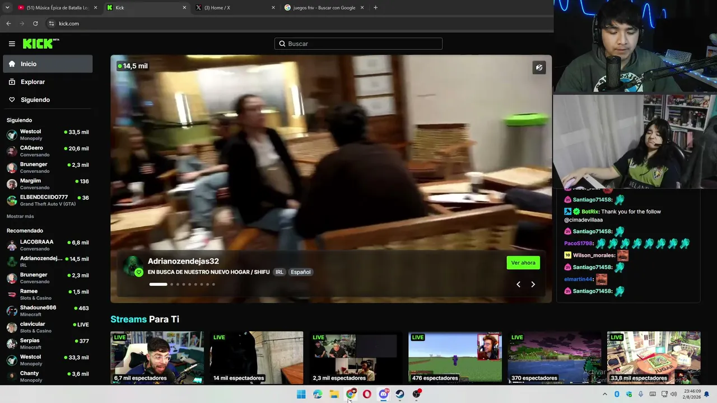Click the browser forward arrow

(x=22, y=24)
